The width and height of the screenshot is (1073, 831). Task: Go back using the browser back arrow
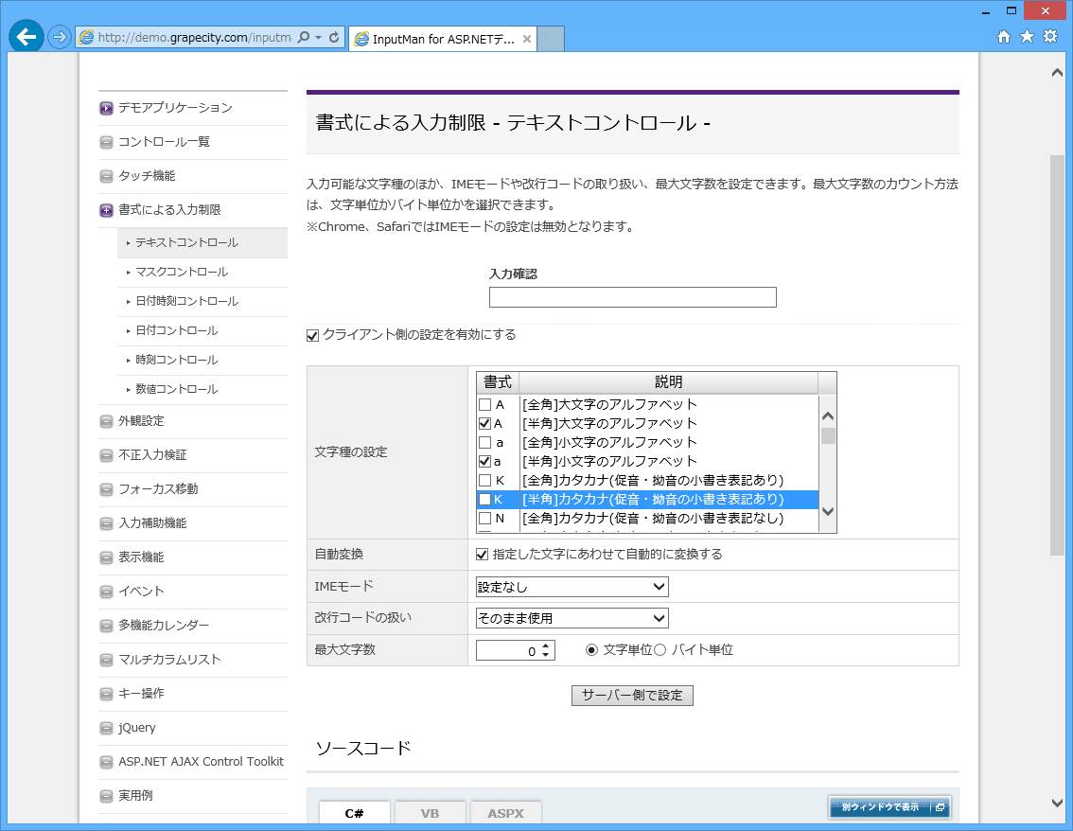(26, 36)
